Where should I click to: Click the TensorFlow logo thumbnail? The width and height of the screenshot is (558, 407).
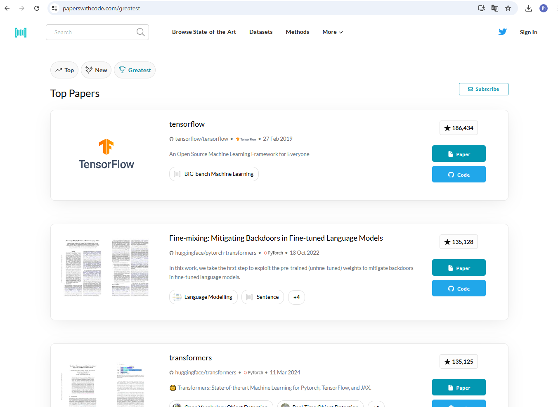click(x=106, y=154)
